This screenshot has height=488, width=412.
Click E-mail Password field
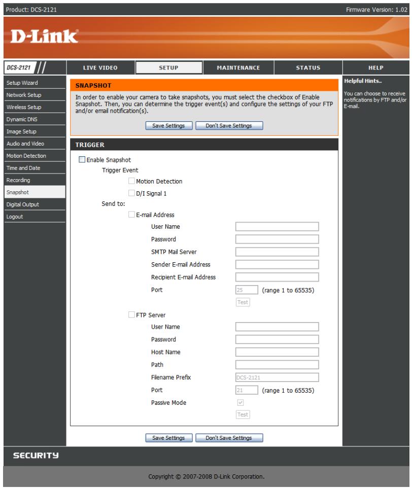277,239
